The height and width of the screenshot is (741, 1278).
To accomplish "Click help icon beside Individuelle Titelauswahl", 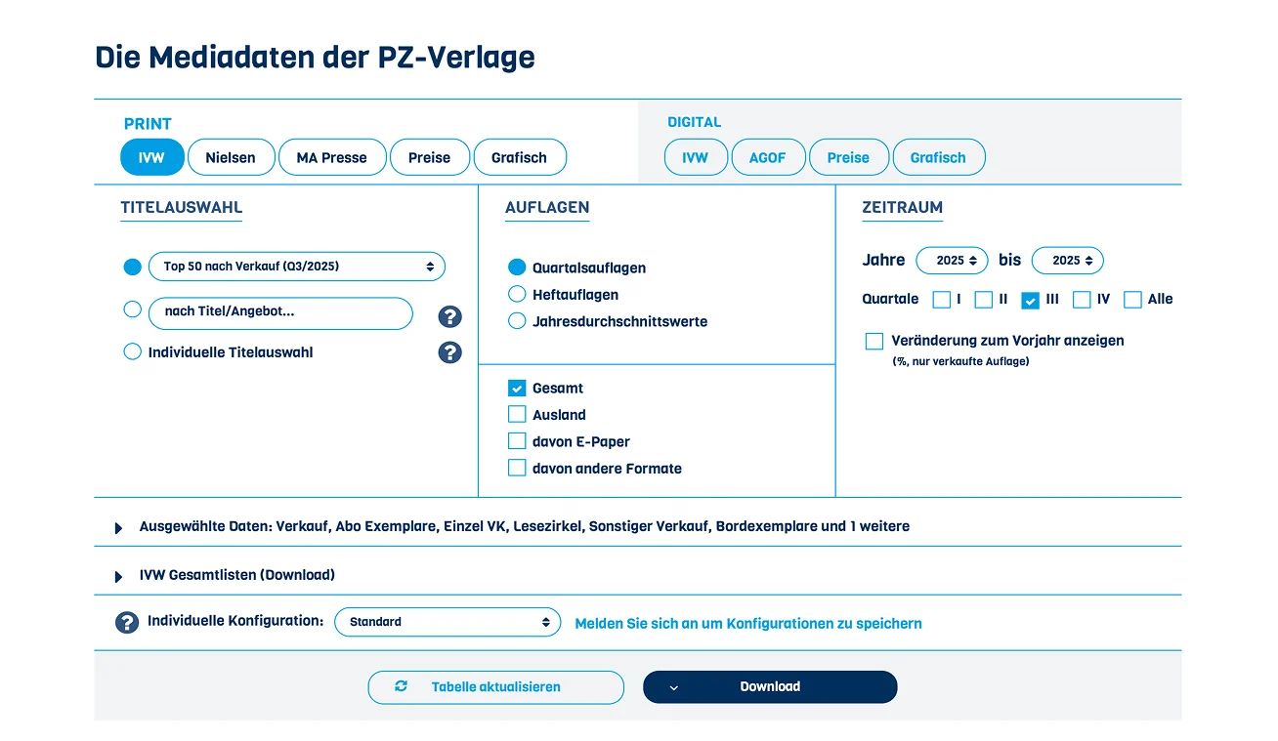I will coord(449,352).
